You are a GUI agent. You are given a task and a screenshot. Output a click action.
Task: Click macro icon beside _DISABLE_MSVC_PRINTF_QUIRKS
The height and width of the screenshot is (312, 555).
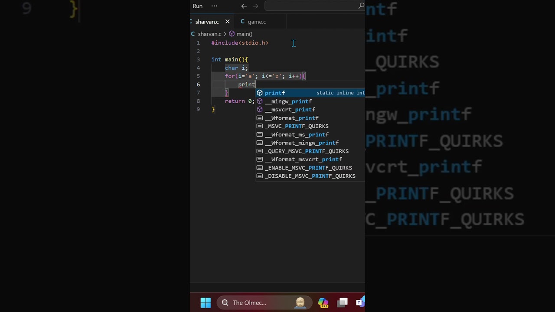260,176
